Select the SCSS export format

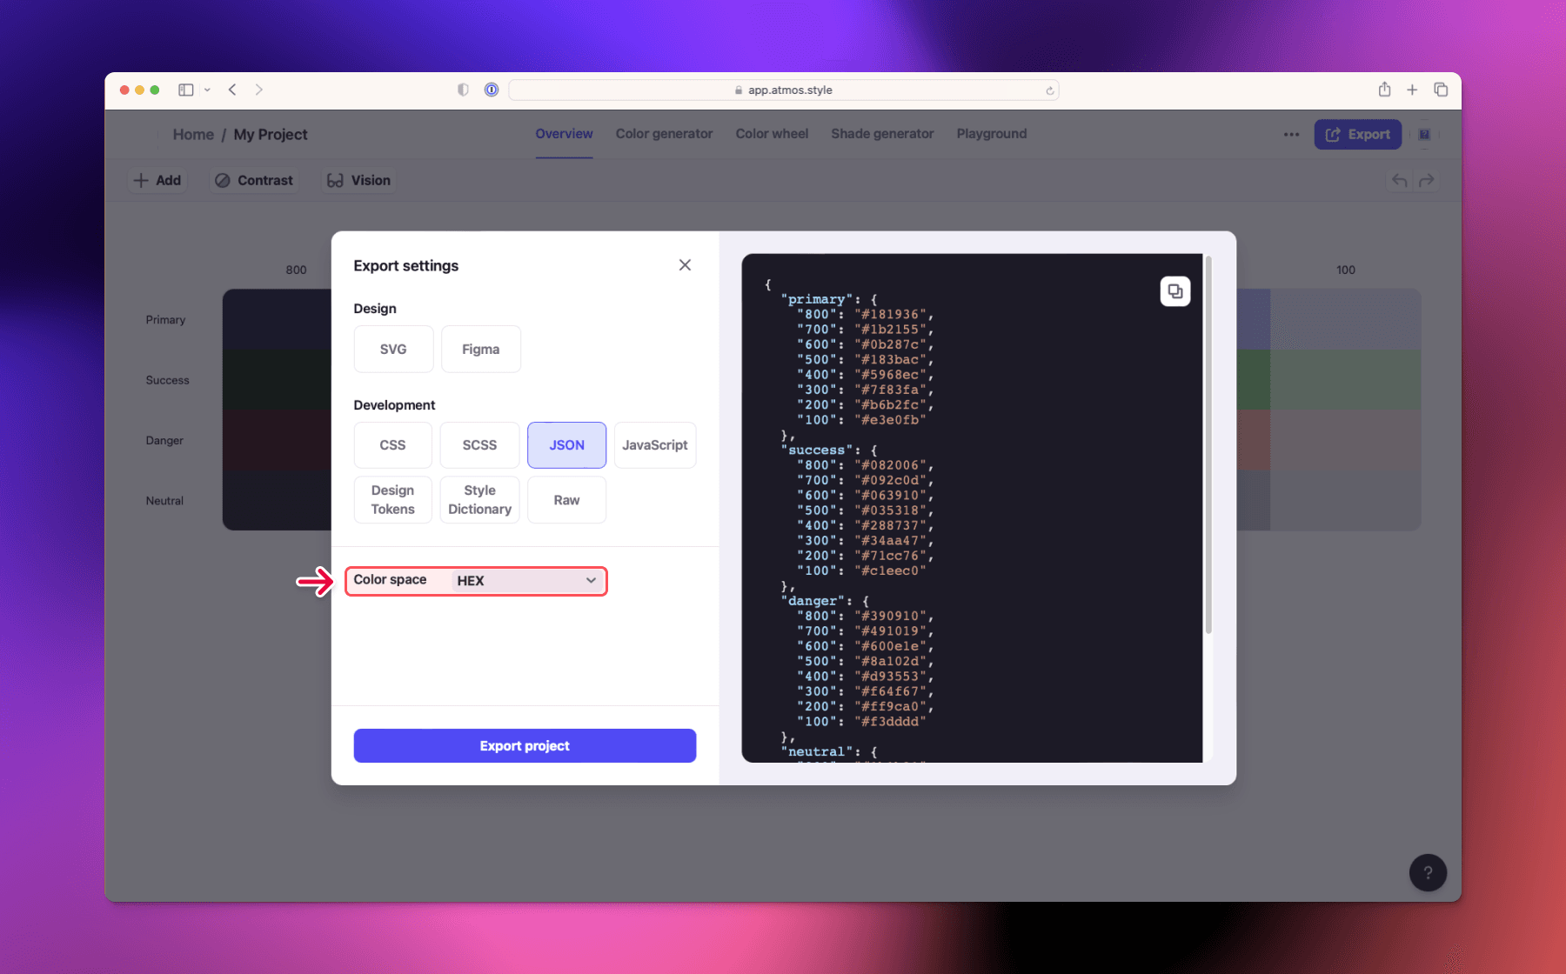[479, 444]
